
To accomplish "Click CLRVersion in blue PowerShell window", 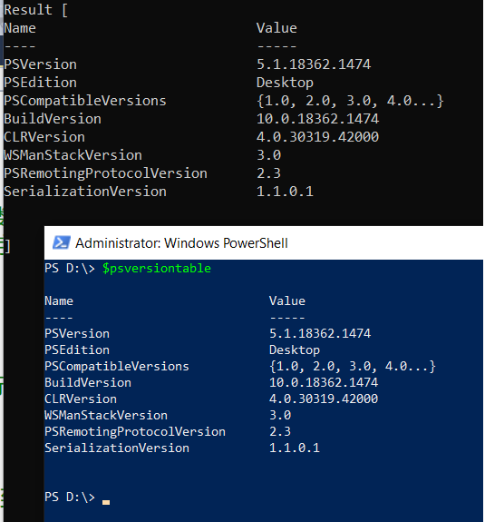I will 81,399.
